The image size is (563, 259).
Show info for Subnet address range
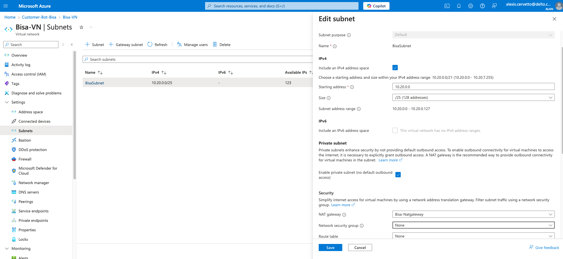tap(359, 109)
